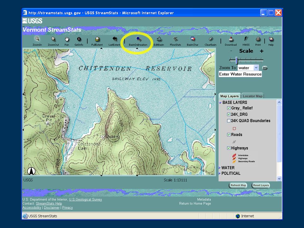The width and height of the screenshot is (304, 228).
Task: Choose the GetInfo tool
Action: 79,41
